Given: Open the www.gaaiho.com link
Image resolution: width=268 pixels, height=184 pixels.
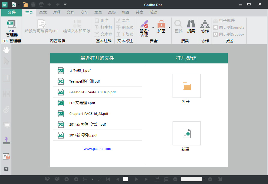Looking at the screenshot, I should (97, 149).
